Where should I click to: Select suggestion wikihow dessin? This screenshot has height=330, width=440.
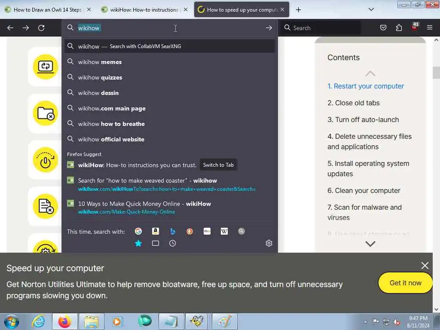169,93
